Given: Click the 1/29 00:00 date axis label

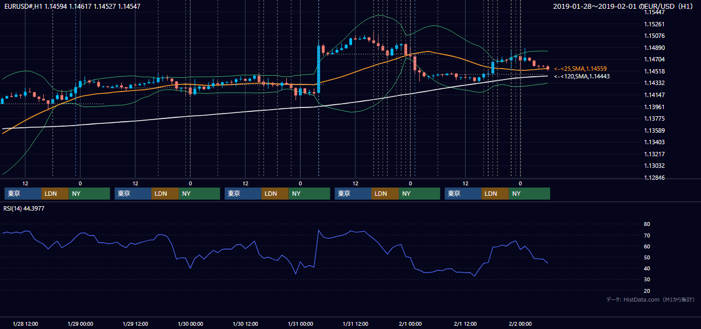Looking at the screenshot, I should tap(80, 324).
